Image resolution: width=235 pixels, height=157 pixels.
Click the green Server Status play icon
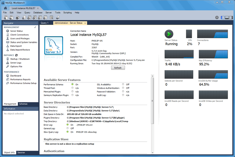coord(169,34)
